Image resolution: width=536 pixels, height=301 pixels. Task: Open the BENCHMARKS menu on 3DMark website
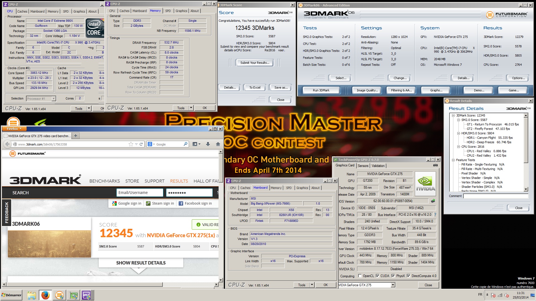(104, 181)
